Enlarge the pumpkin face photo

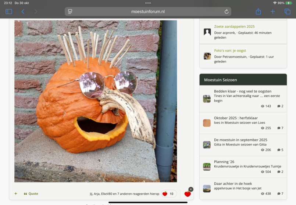[96, 101]
